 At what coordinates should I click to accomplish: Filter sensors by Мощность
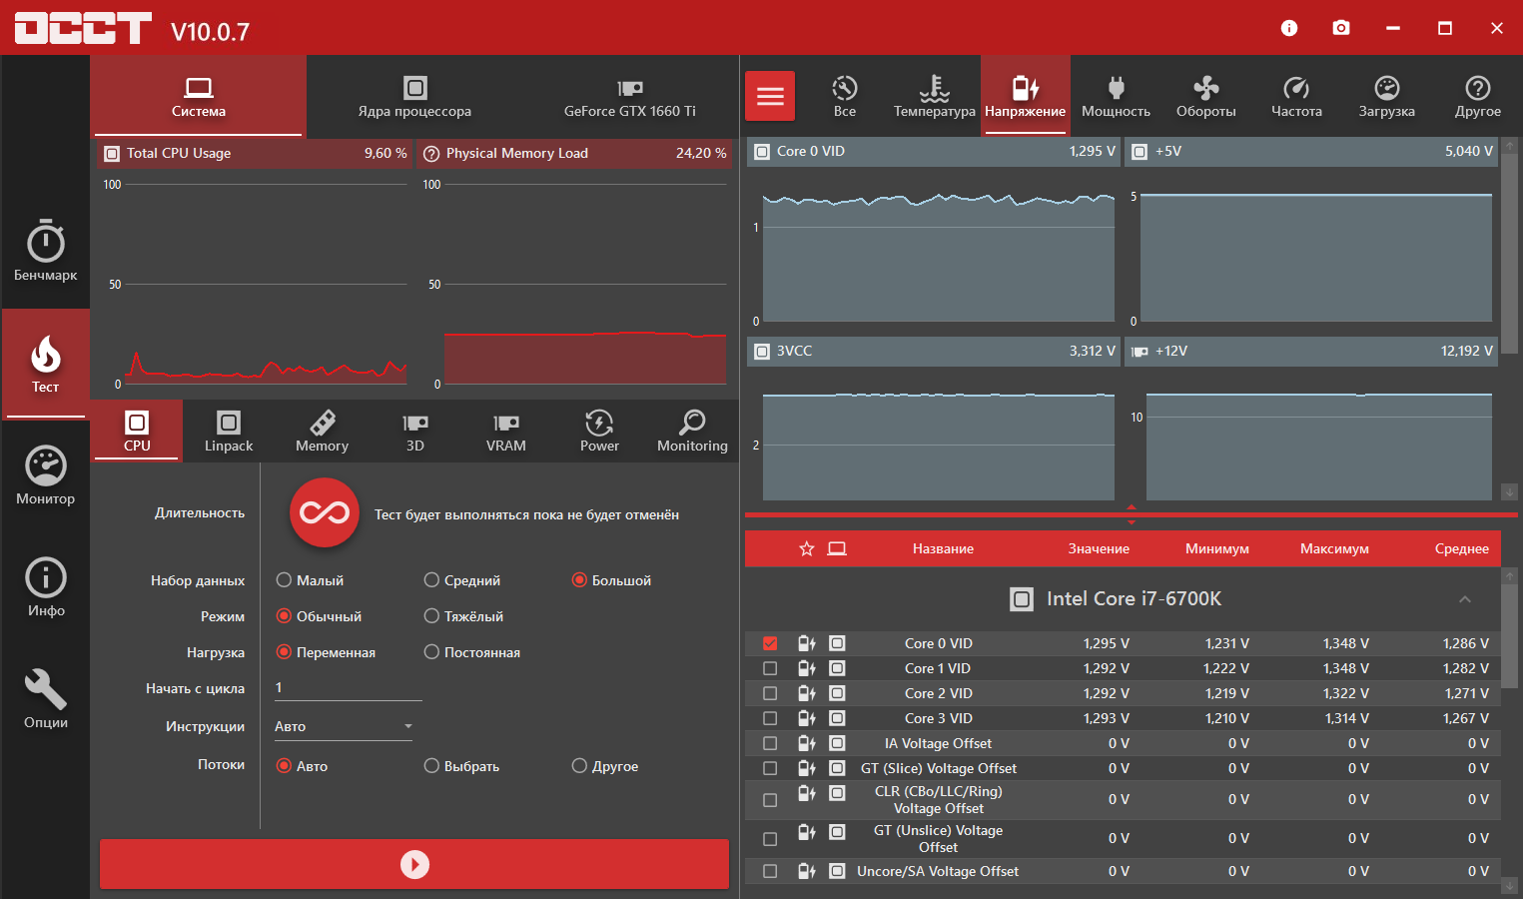click(x=1116, y=96)
